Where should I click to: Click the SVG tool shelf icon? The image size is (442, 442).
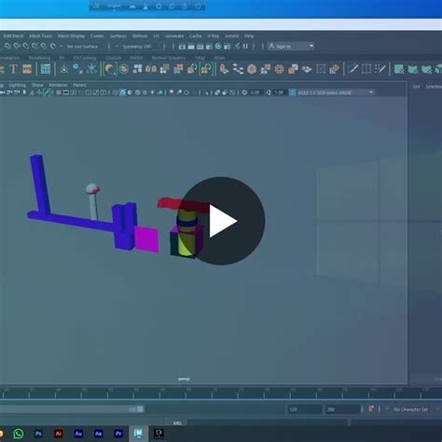click(27, 69)
